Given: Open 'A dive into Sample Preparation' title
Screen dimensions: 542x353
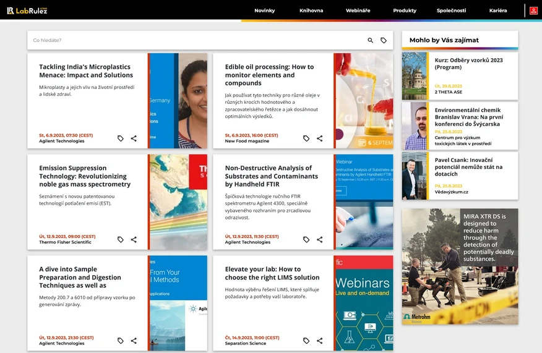Looking at the screenshot, I should pos(80,278).
